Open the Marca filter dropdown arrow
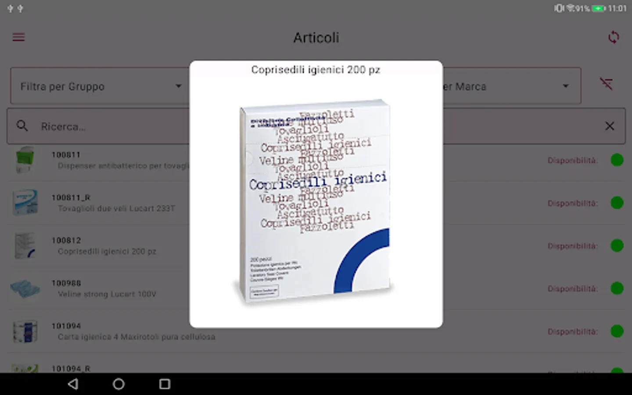Image resolution: width=632 pixels, height=395 pixels. coord(566,86)
